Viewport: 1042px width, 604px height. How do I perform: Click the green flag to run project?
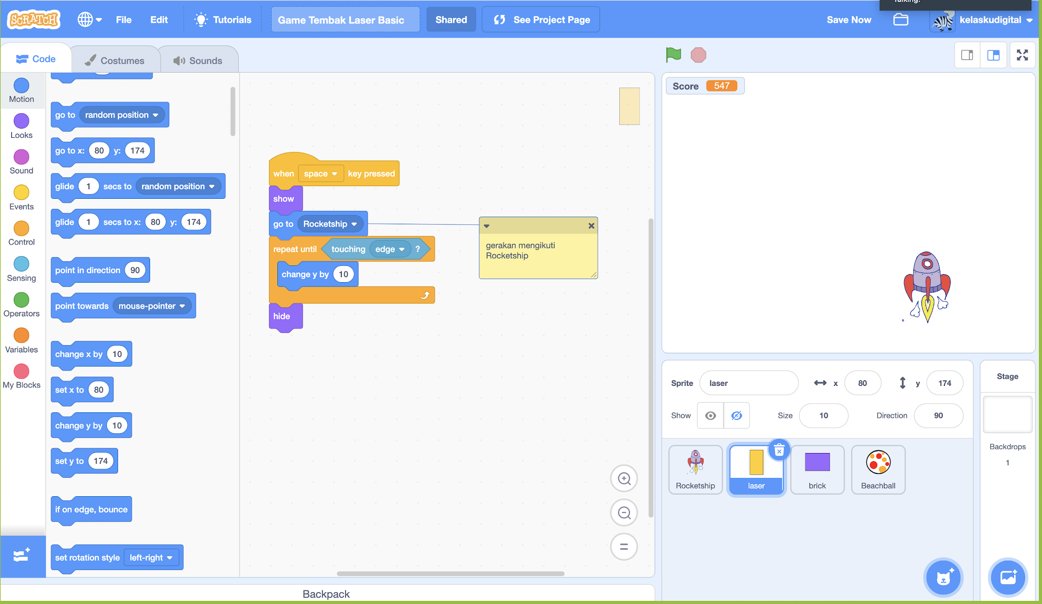pyautogui.click(x=673, y=54)
